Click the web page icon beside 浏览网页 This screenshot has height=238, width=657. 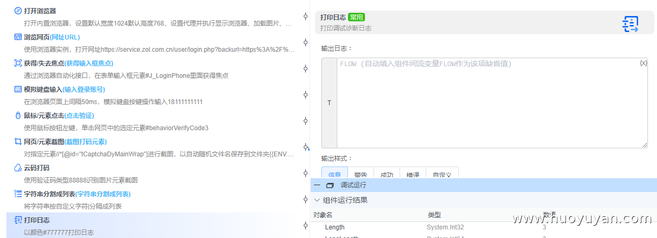[18, 37]
